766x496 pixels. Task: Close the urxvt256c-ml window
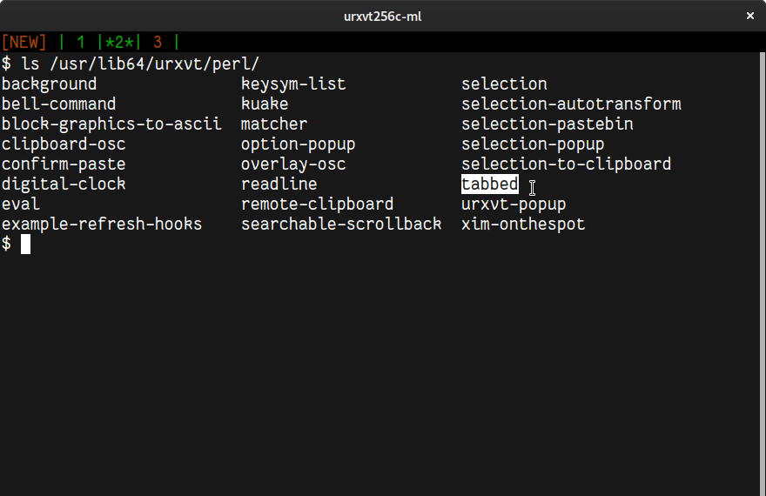point(749,16)
